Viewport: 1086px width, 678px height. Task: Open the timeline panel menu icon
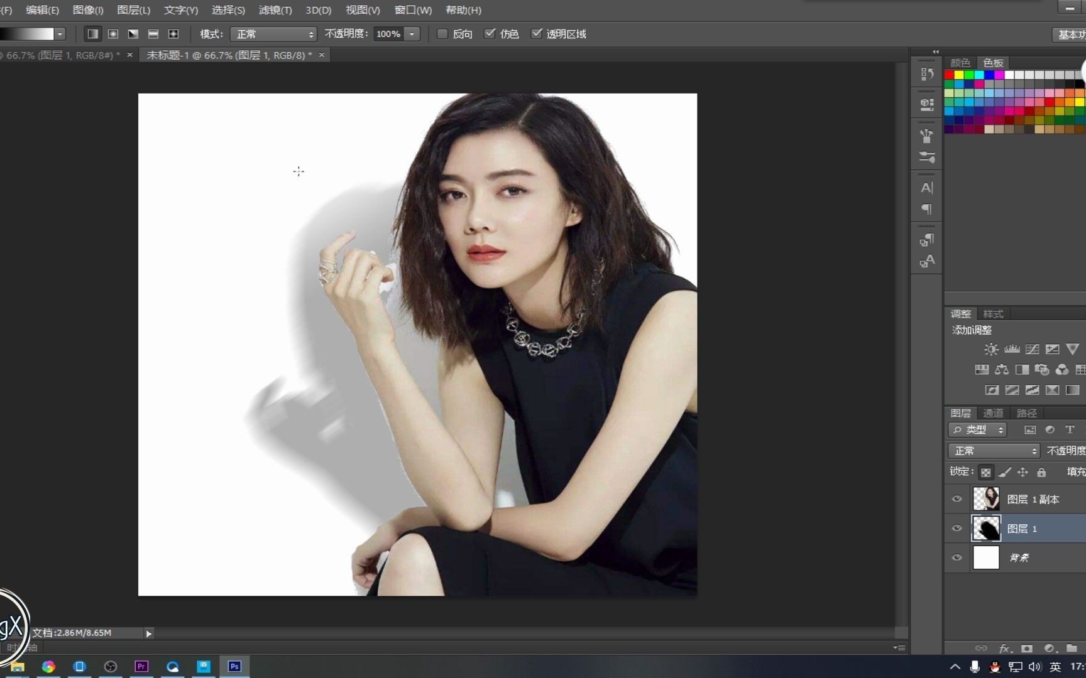click(900, 647)
